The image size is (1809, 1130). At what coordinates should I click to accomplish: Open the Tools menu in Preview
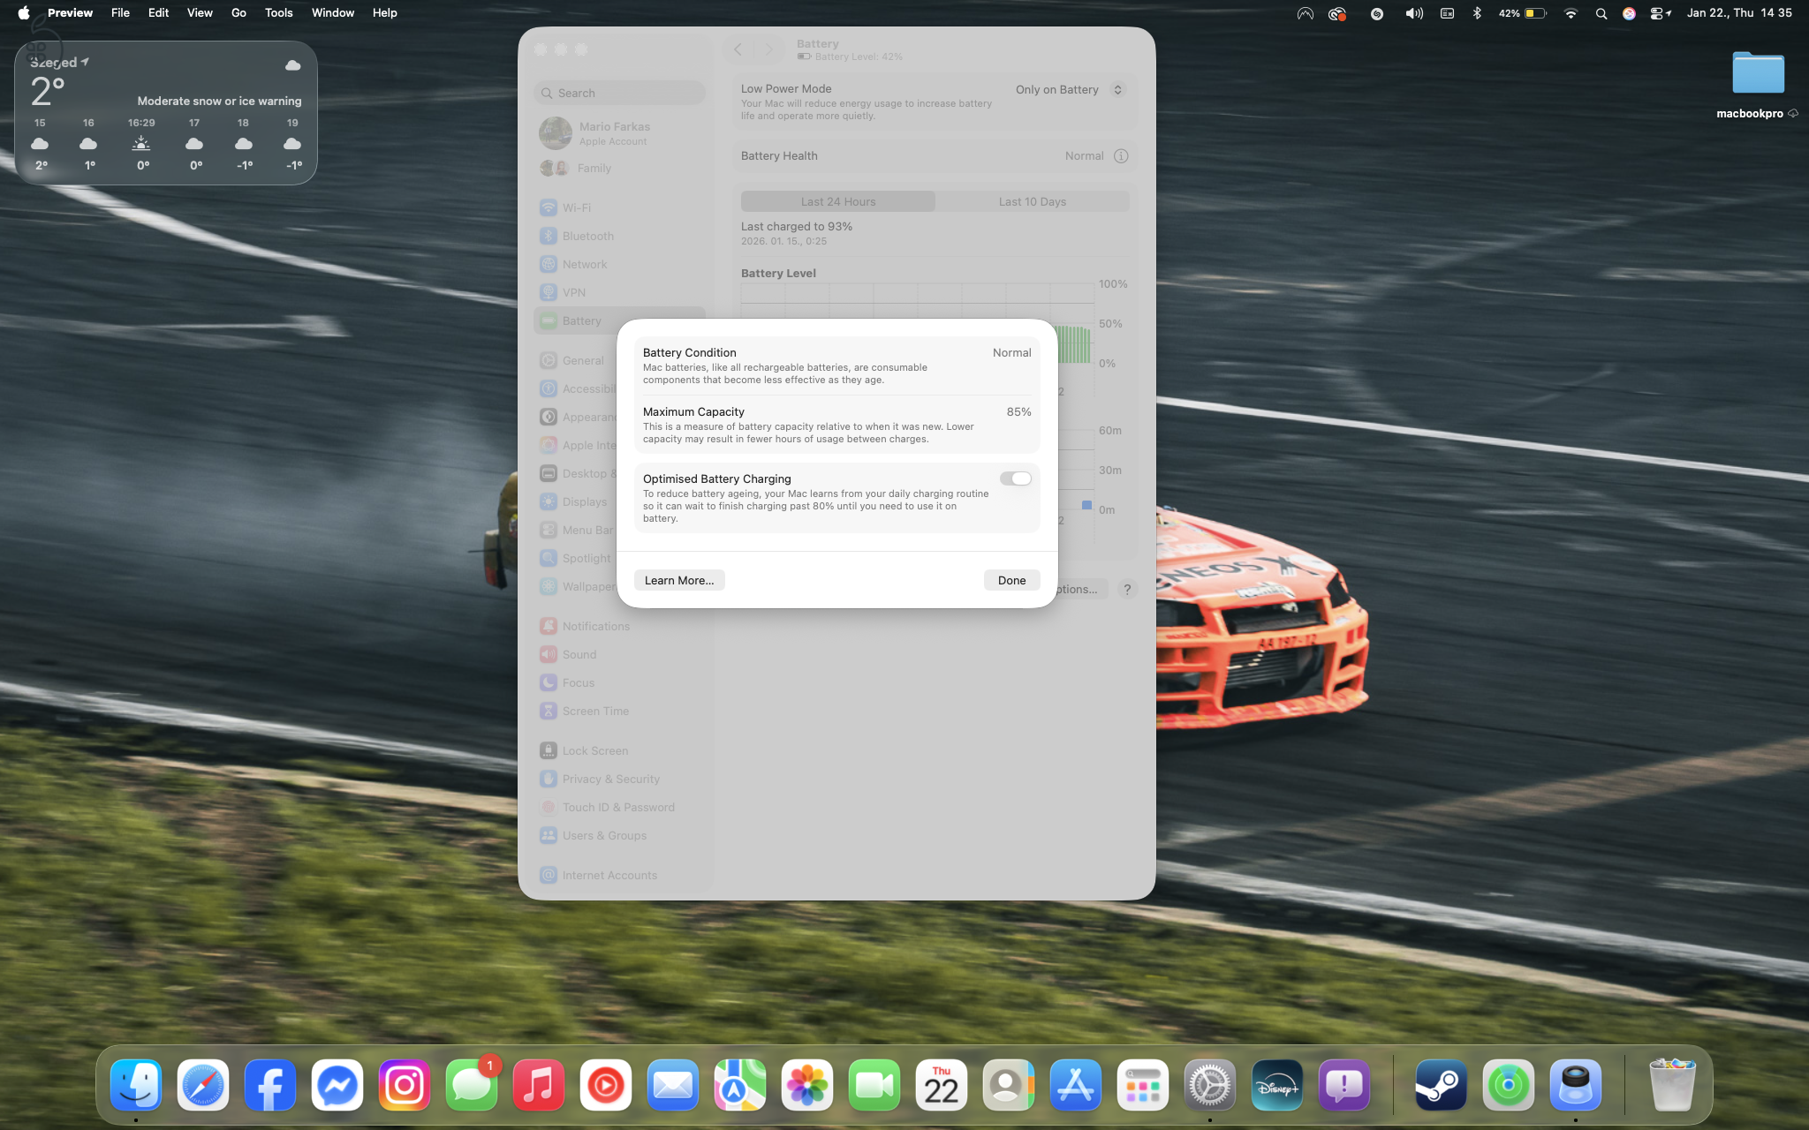tap(278, 12)
